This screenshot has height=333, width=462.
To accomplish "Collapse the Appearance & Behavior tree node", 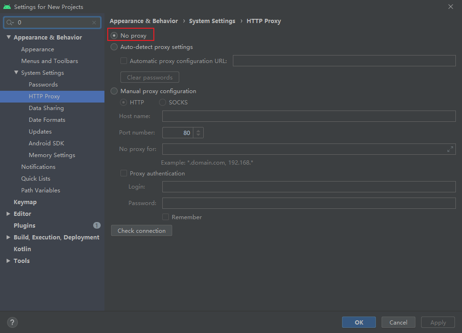I will click(x=8, y=37).
